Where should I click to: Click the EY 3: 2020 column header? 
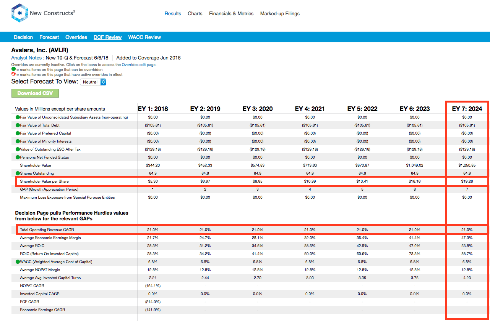coord(258,109)
